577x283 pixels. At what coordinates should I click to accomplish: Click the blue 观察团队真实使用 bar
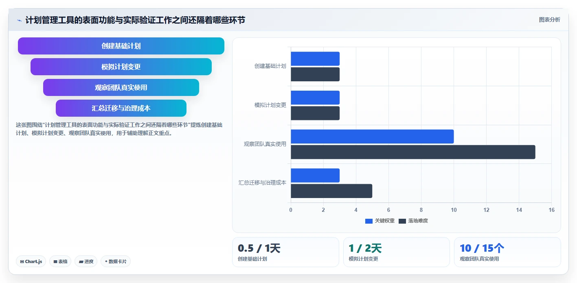pyautogui.click(x=372, y=137)
